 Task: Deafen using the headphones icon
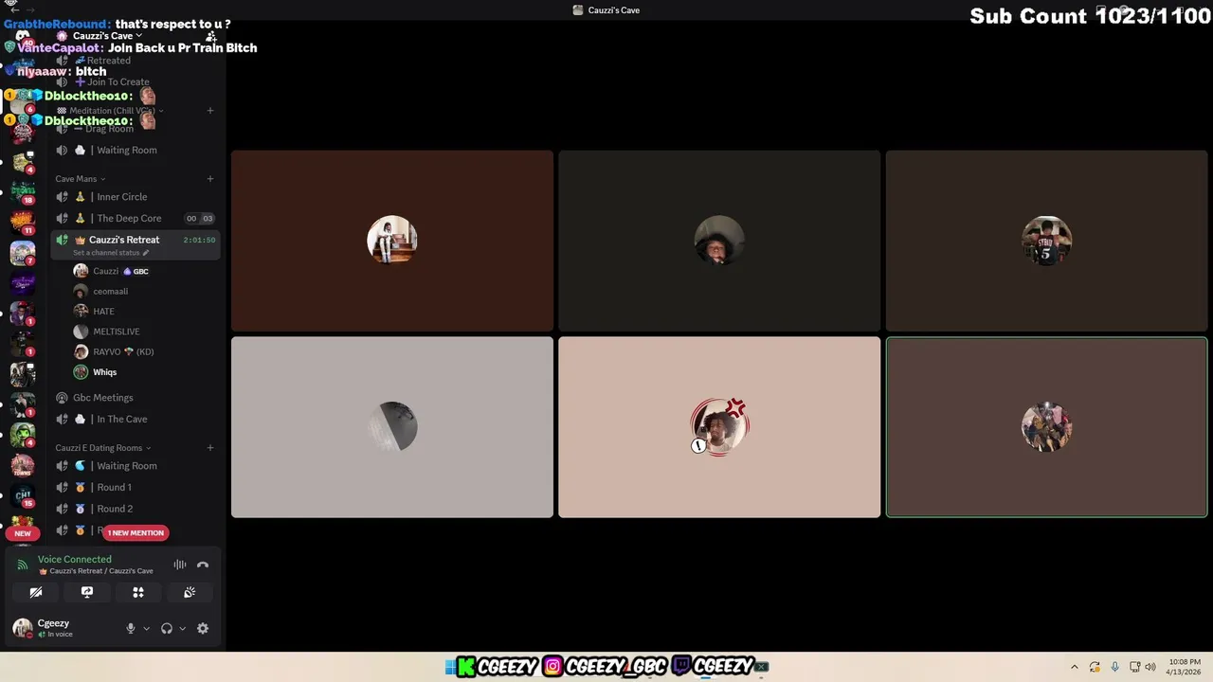[x=167, y=628]
